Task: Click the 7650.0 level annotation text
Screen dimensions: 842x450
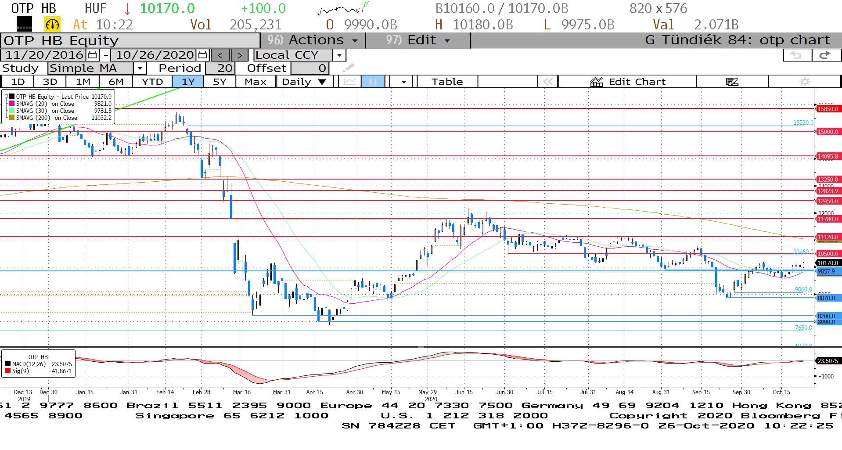Action: pyautogui.click(x=803, y=328)
